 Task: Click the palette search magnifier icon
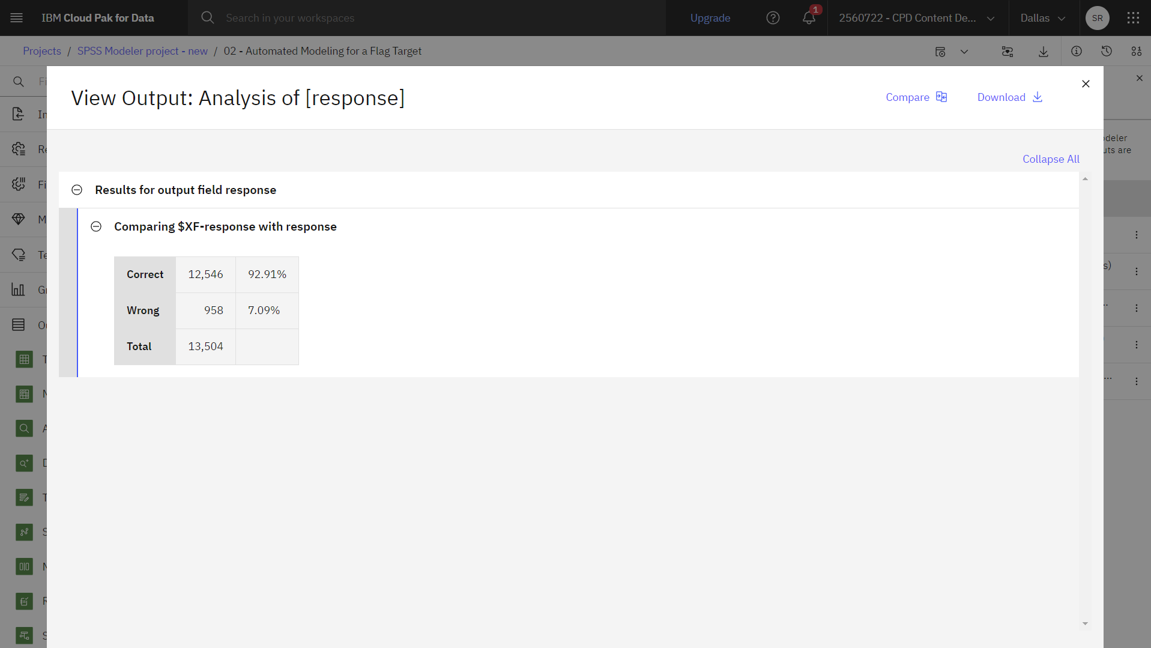click(19, 82)
